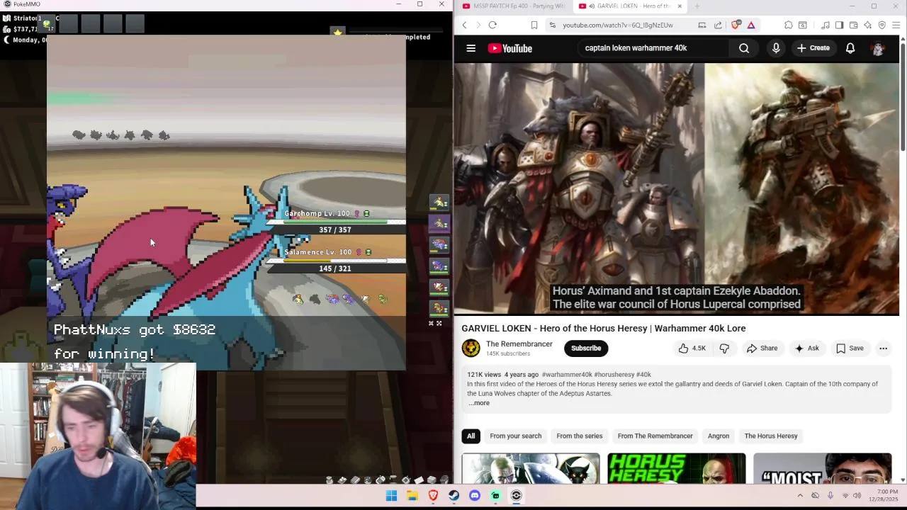Reload the YouTube page

(492, 25)
